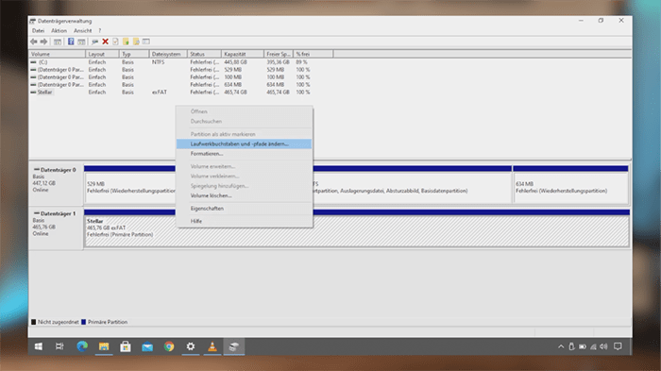Click the battery tray icon
Image resolution: width=661 pixels, height=371 pixels.
pos(583,346)
